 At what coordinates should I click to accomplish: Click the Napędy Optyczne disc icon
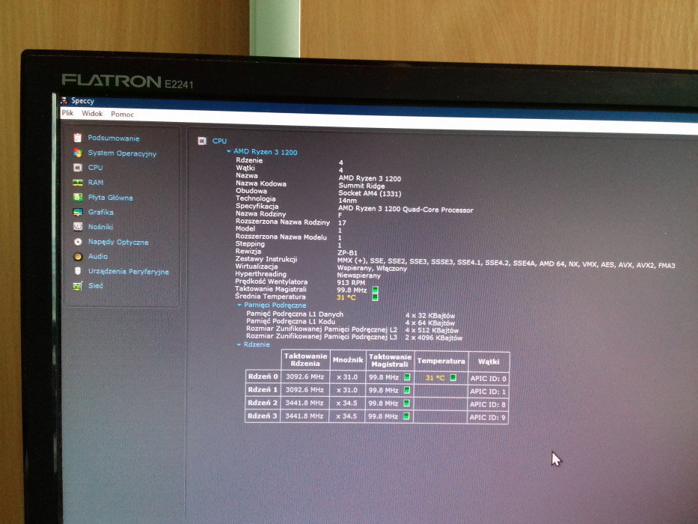coord(78,242)
